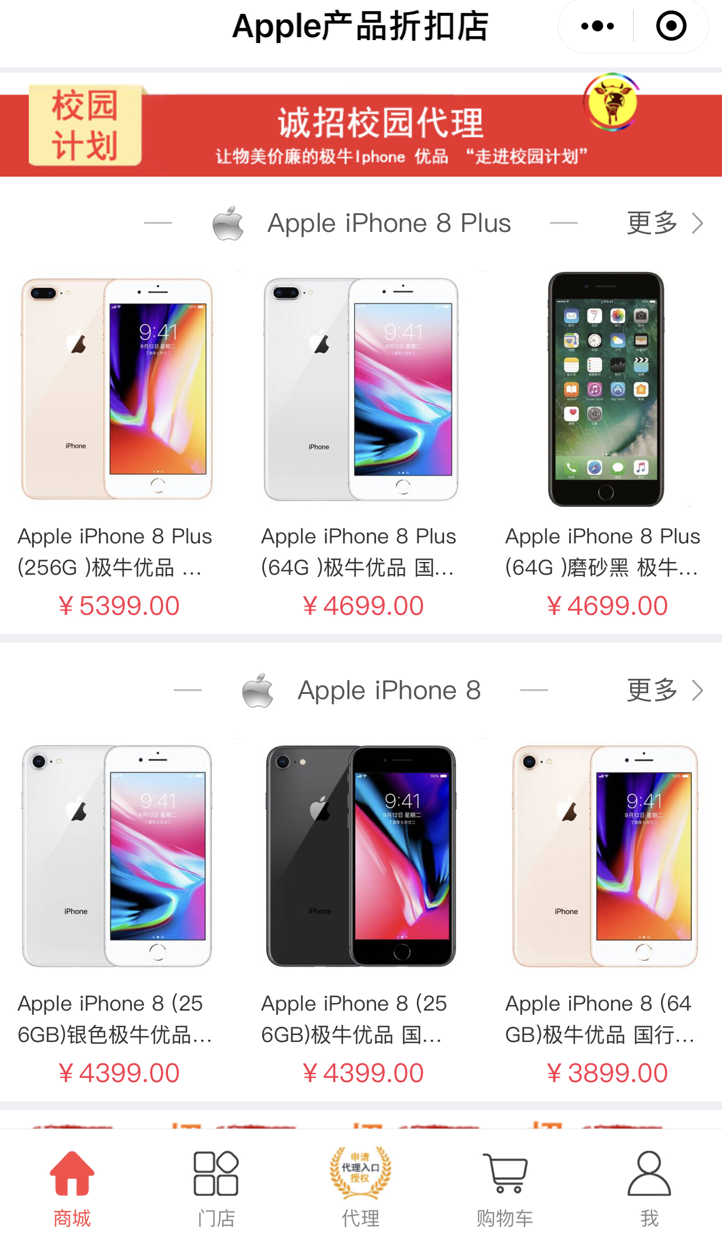Open the mini-program three-dots menu

598,26
